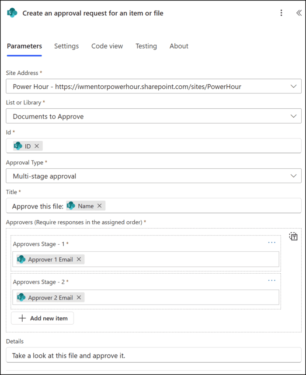The width and height of the screenshot is (306, 375).
Task: Switch to the Settings tab
Action: point(66,46)
